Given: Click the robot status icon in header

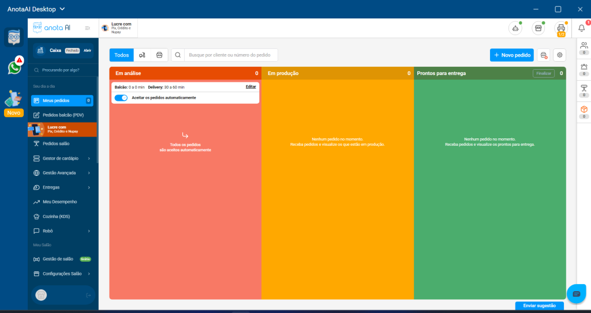Looking at the screenshot, I should (x=515, y=28).
